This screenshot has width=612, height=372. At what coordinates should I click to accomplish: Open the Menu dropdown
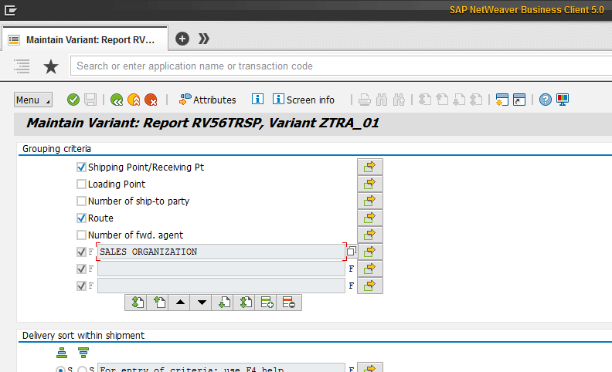tap(33, 100)
